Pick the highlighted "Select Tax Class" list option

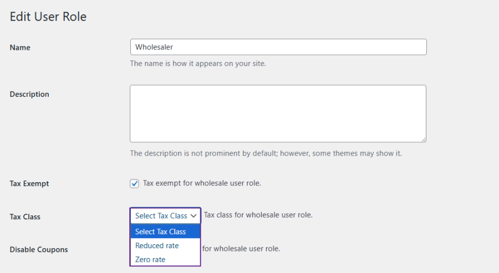tap(161, 231)
